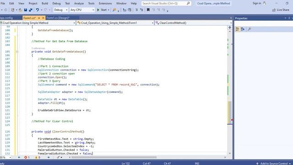Open the Test menu
The image size is (293, 165).
pos(67,3)
